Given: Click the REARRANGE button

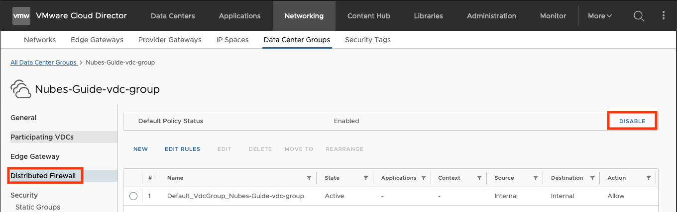Looking at the screenshot, I should tap(344, 149).
